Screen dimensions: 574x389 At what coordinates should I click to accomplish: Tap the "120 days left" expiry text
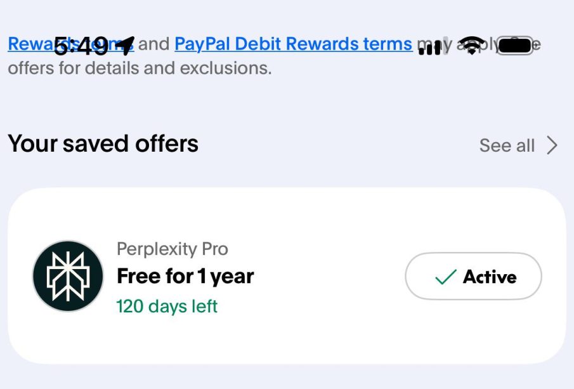click(167, 306)
